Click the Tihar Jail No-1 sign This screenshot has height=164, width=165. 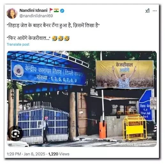pyautogui.click(x=146, y=106)
